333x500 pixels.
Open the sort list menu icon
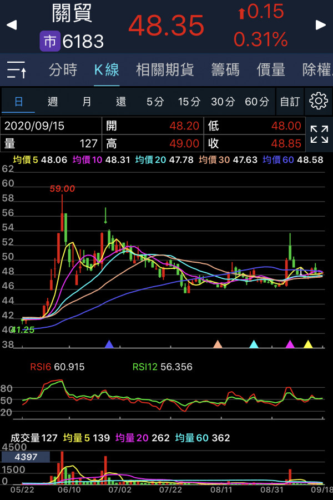pos(17,70)
